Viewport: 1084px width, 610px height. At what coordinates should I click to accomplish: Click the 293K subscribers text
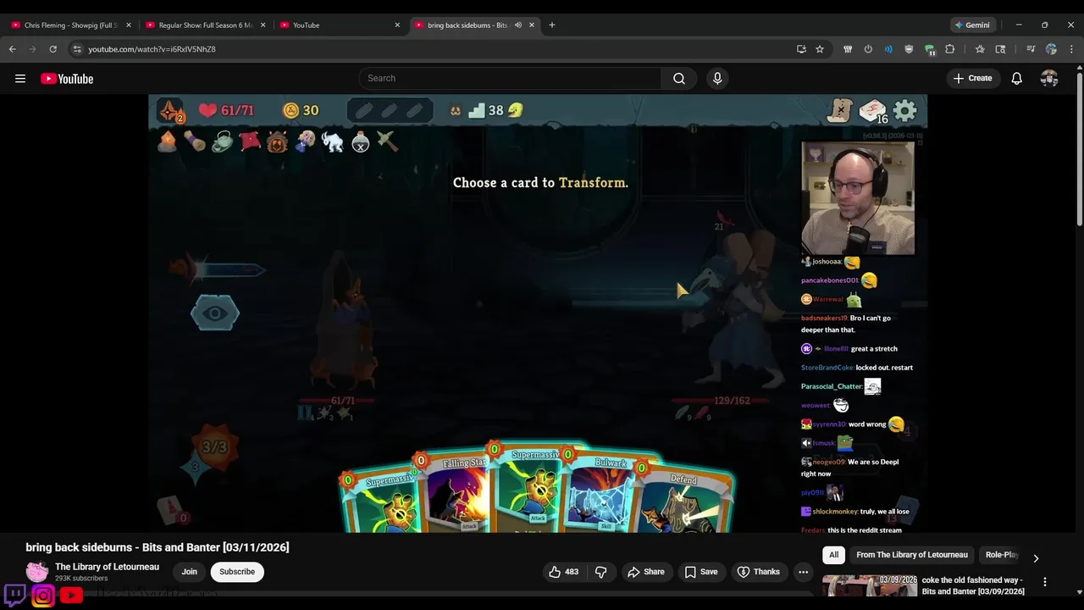[x=81, y=579]
